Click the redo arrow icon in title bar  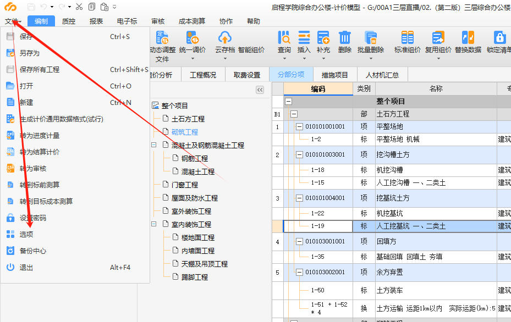click(x=62, y=7)
